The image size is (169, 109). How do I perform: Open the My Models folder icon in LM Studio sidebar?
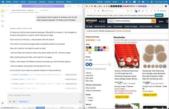click(x=3, y=21)
